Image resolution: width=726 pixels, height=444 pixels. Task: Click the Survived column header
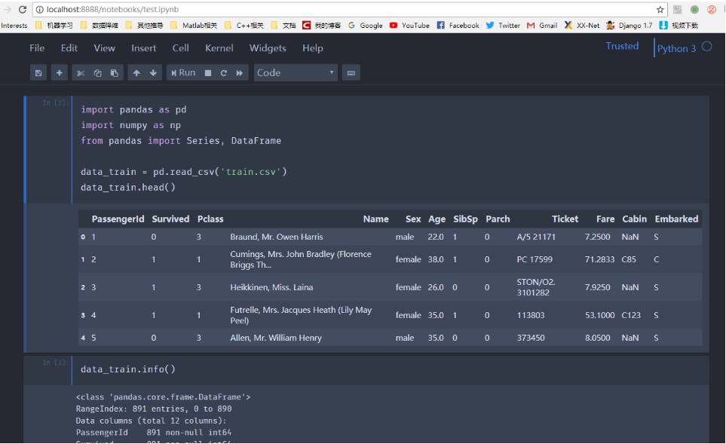(170, 219)
